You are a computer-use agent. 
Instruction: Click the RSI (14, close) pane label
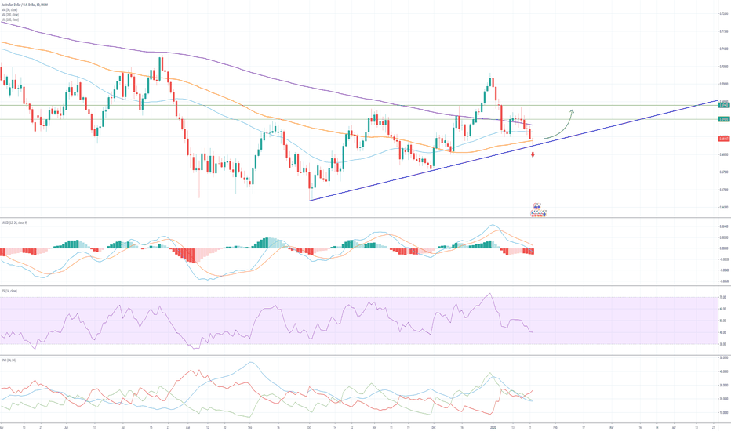[x=9, y=290]
